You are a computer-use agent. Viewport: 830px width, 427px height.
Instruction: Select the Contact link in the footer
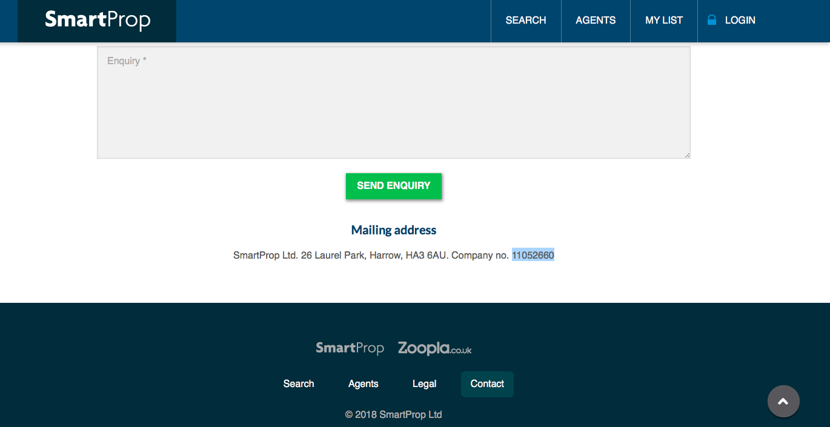pyautogui.click(x=487, y=384)
